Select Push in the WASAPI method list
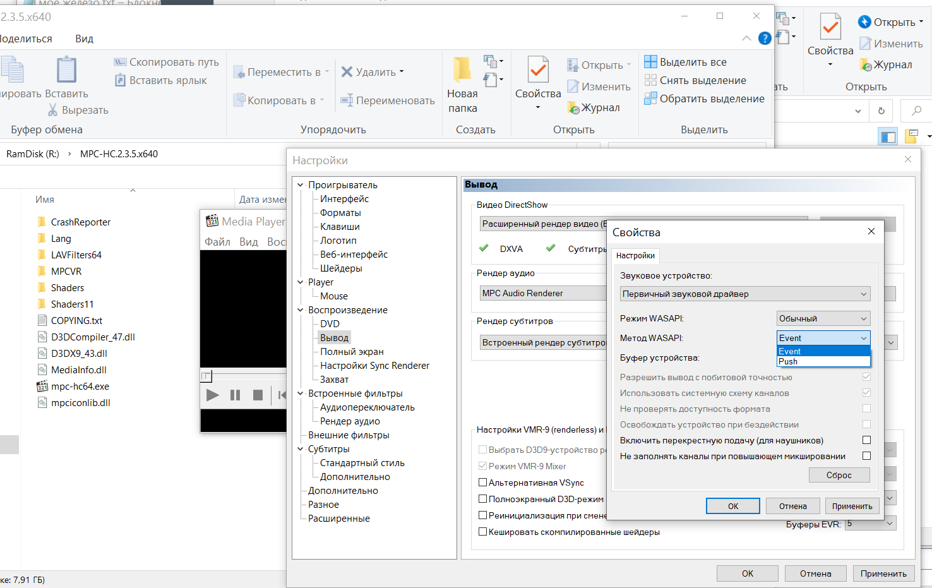The image size is (932, 588). [823, 362]
